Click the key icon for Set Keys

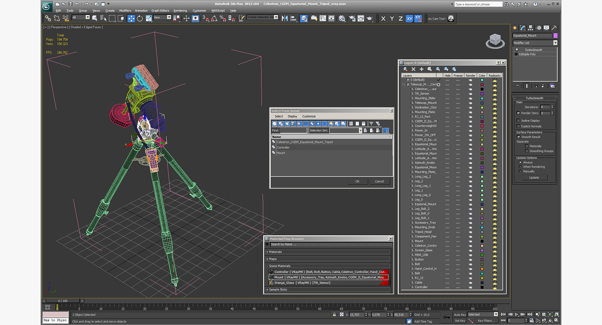[447, 317]
